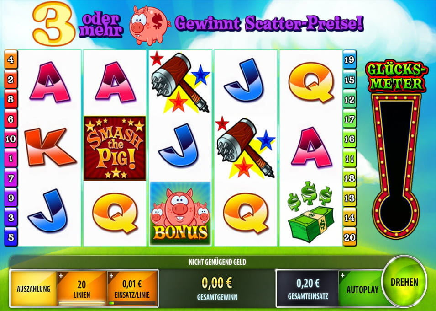Select payline number 4 indicator
Screen dimensions: 436x311
tap(11, 59)
